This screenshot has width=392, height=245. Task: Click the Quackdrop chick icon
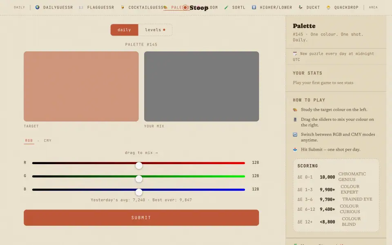pos(328,7)
